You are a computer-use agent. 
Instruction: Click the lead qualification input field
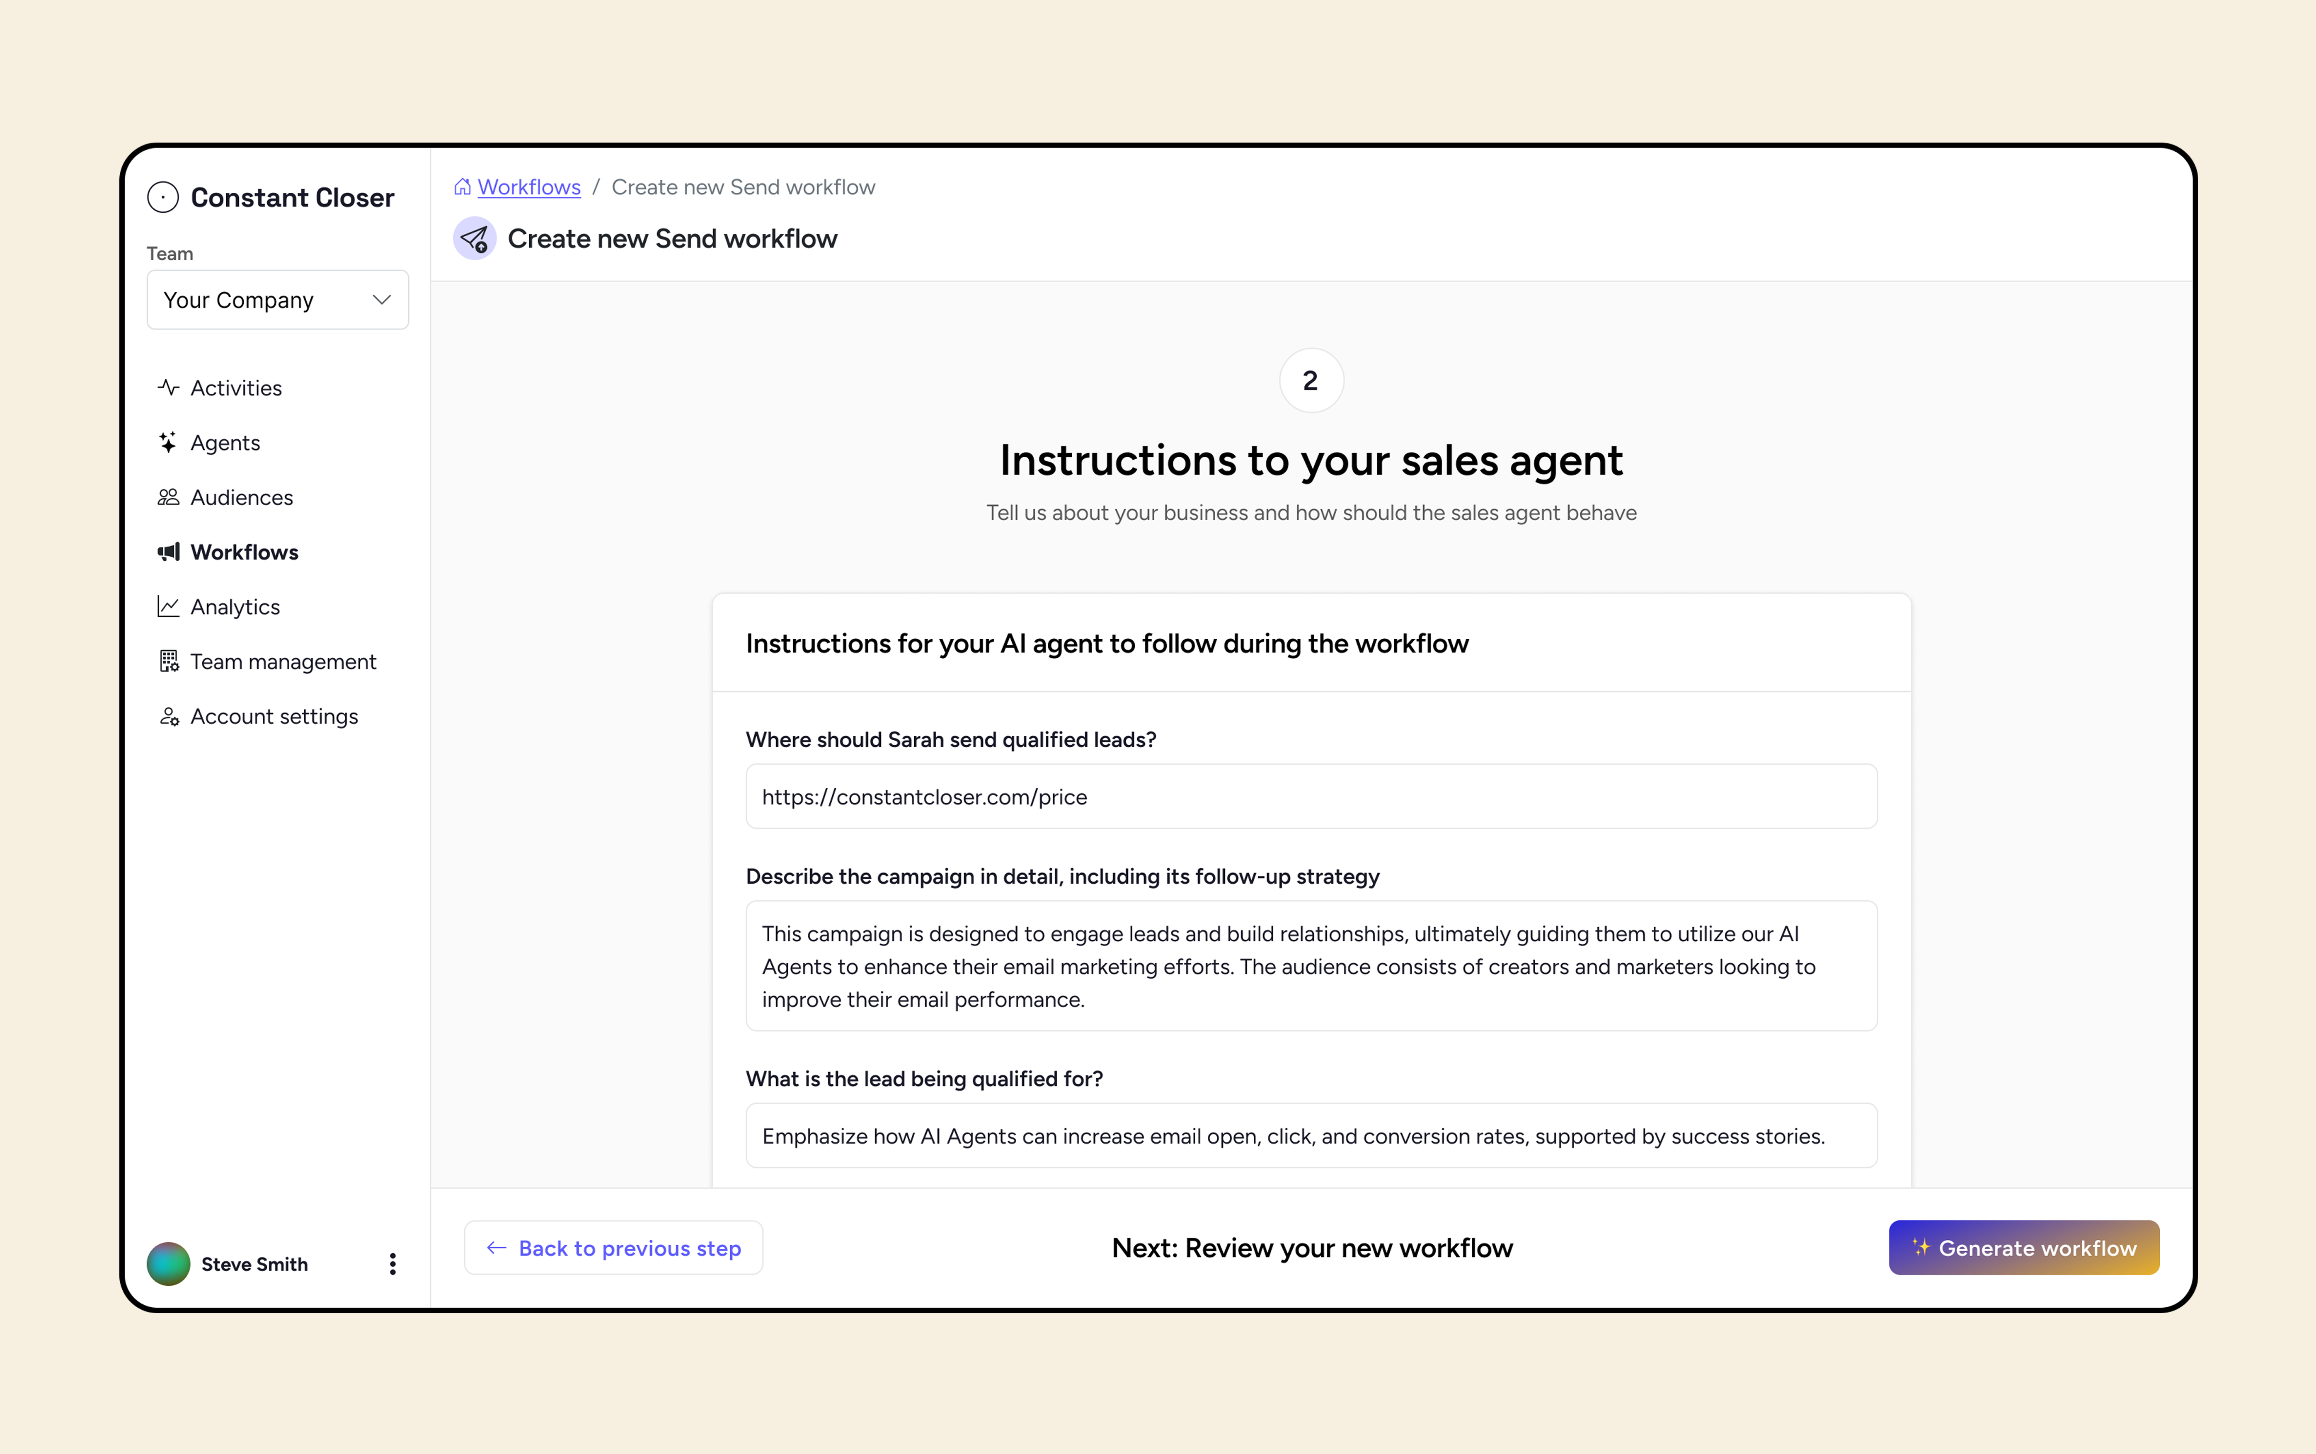tap(1311, 1136)
